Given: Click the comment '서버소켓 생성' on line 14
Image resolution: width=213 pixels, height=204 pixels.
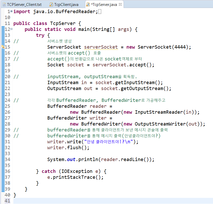Looking at the screenshot, I should click(x=59, y=41).
